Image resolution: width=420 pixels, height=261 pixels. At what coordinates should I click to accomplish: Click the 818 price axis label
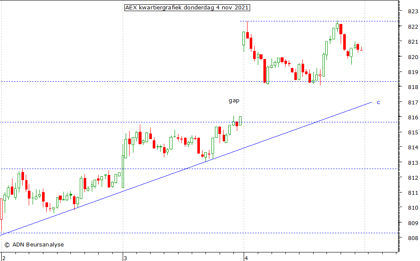click(x=413, y=87)
